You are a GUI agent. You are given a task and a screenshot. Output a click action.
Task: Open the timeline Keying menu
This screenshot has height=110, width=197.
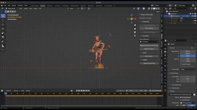(16, 91)
